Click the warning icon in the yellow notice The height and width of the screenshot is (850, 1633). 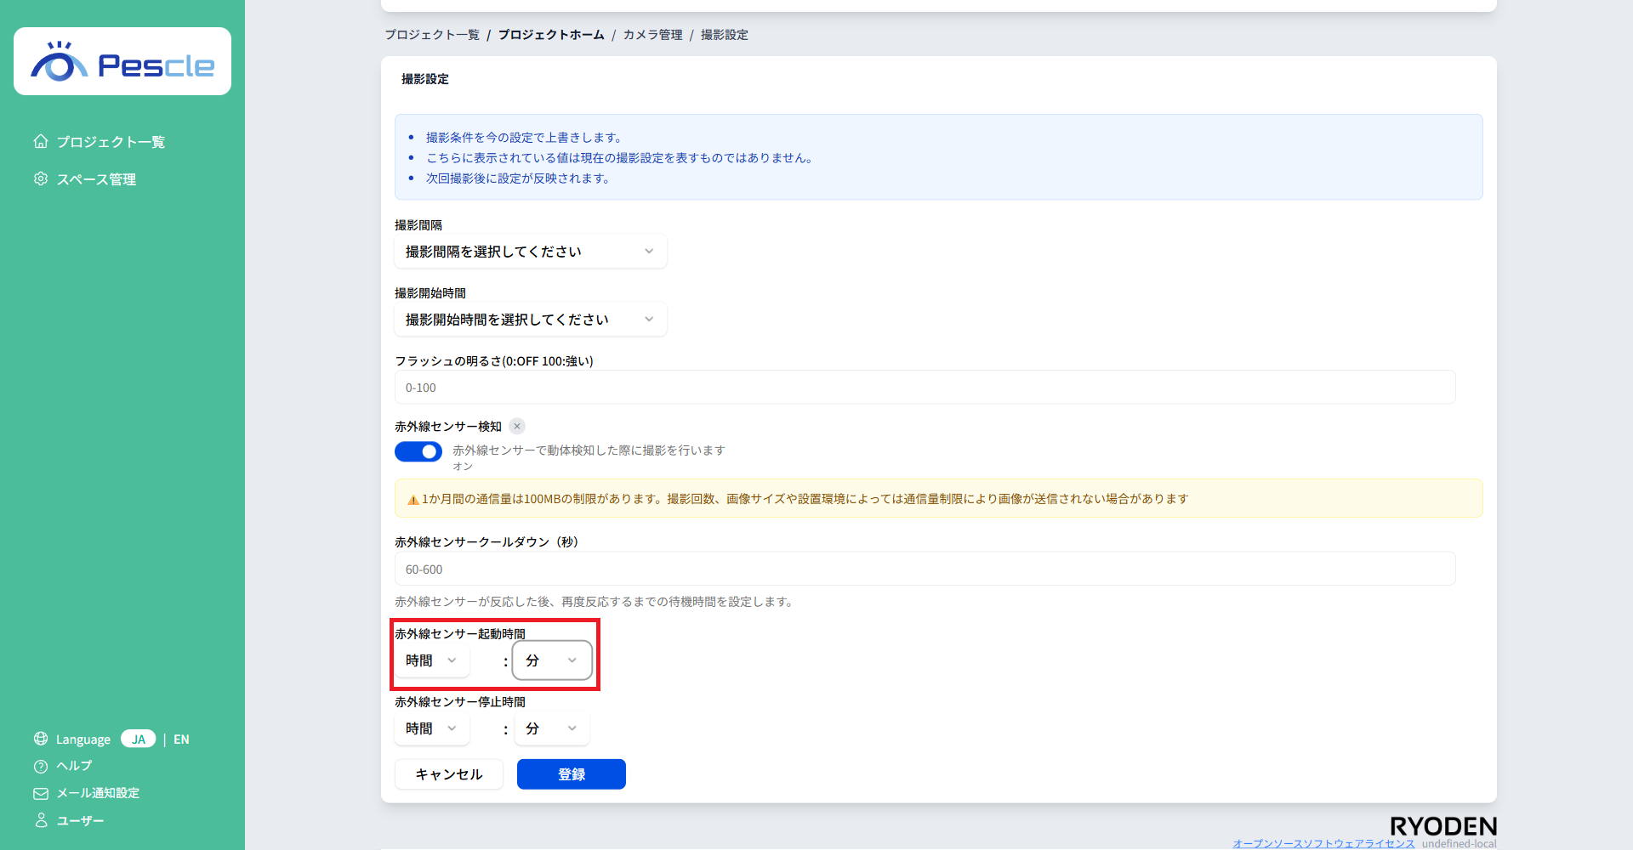click(x=413, y=499)
